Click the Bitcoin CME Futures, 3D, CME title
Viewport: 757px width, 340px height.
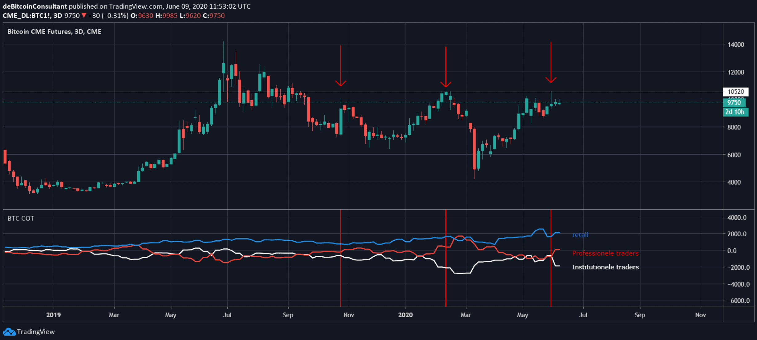[54, 32]
